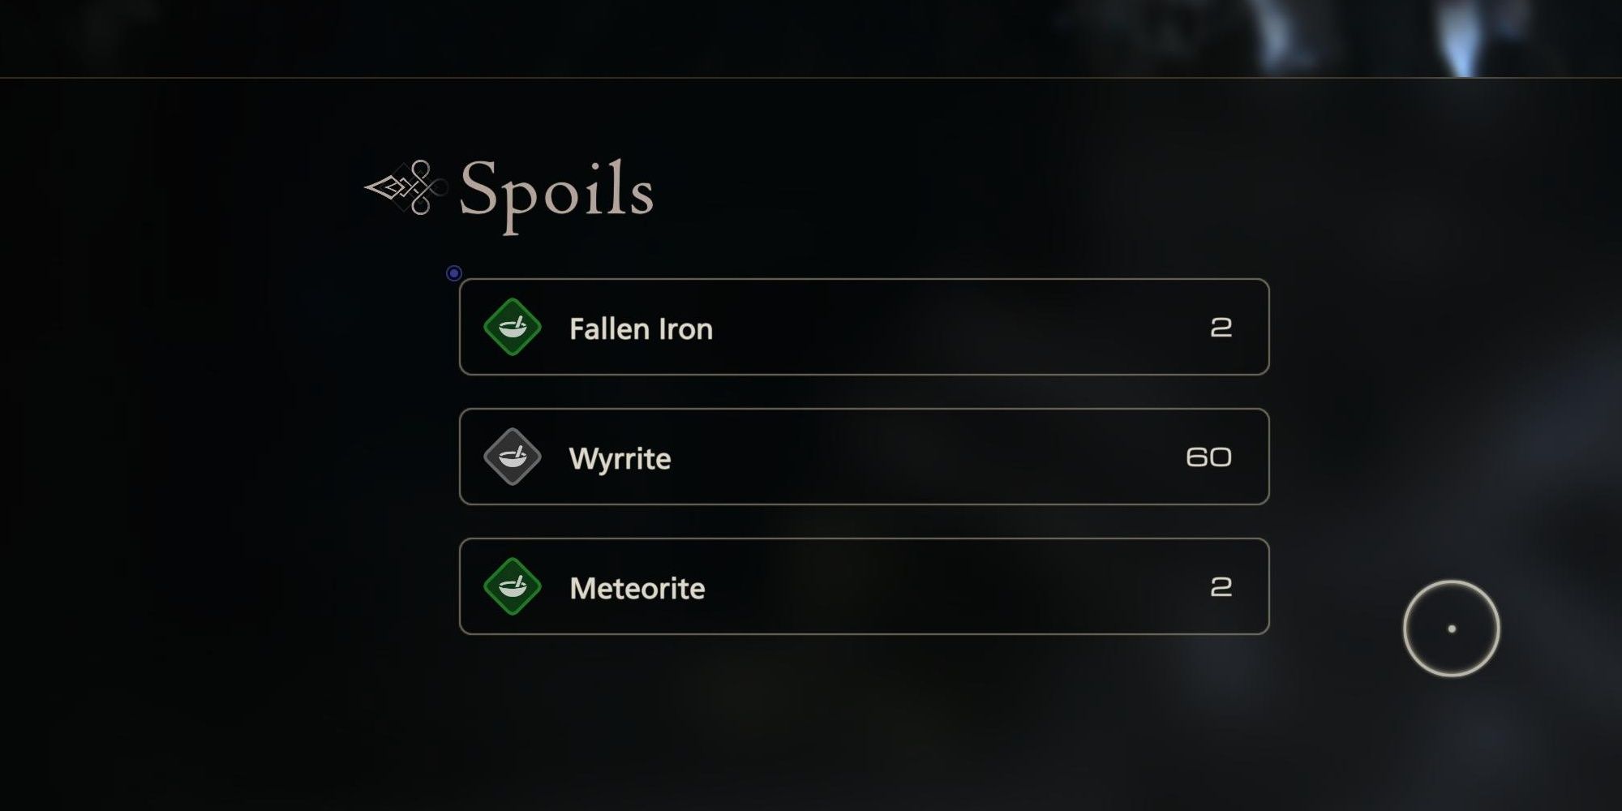The image size is (1622, 811).
Task: Click the Wyrrite quantity of 60
Action: pyautogui.click(x=1208, y=457)
